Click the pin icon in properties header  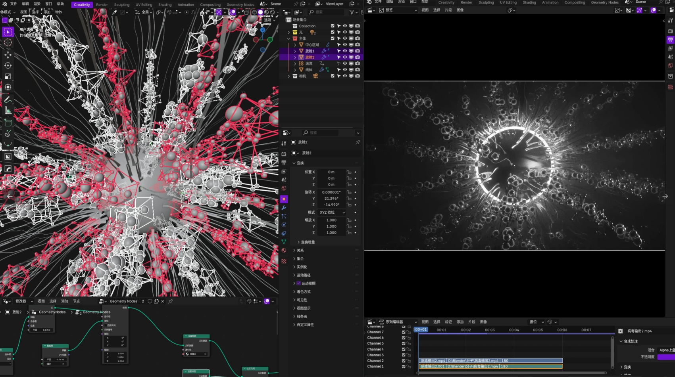click(x=358, y=142)
